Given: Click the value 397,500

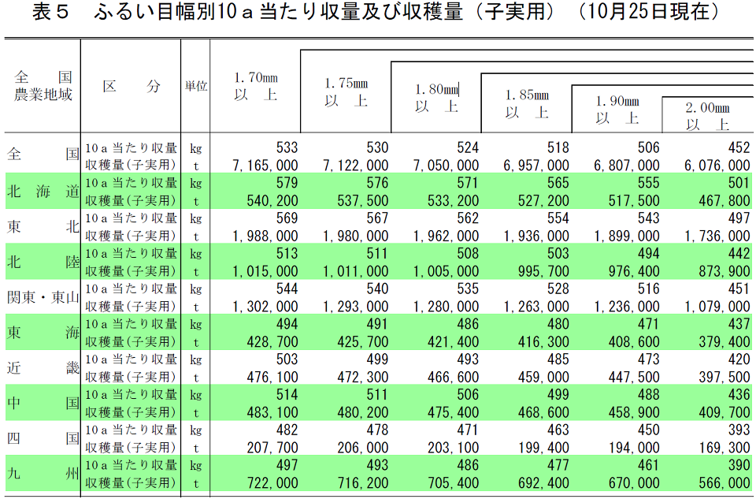Looking at the screenshot, I should (x=724, y=377).
